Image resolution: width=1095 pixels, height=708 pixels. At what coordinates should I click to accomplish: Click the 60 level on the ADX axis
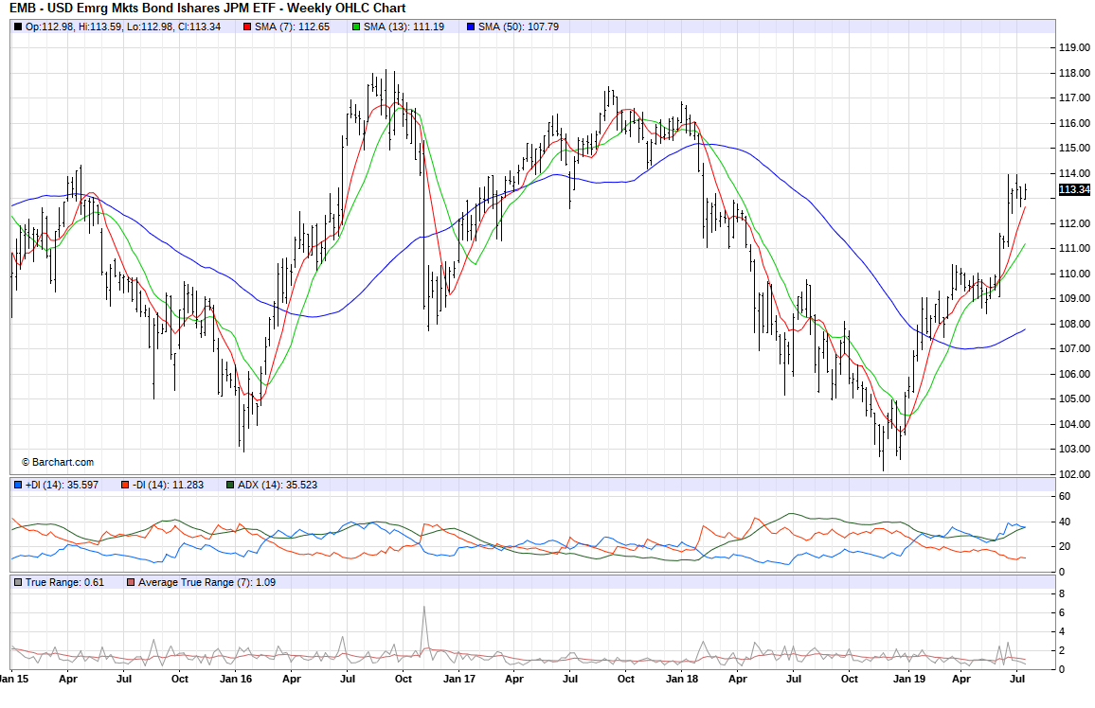point(1065,497)
